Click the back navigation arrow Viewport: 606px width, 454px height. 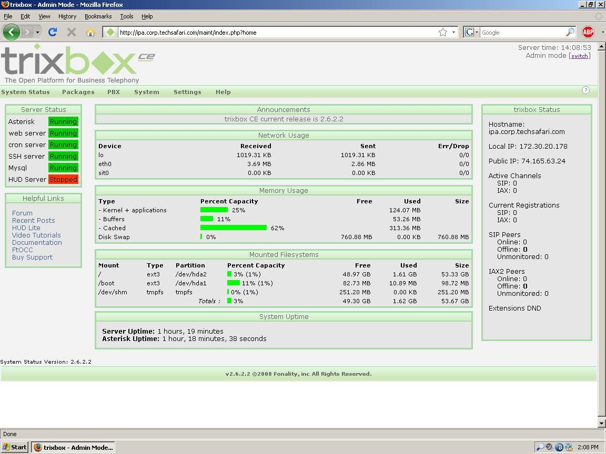(x=11, y=32)
